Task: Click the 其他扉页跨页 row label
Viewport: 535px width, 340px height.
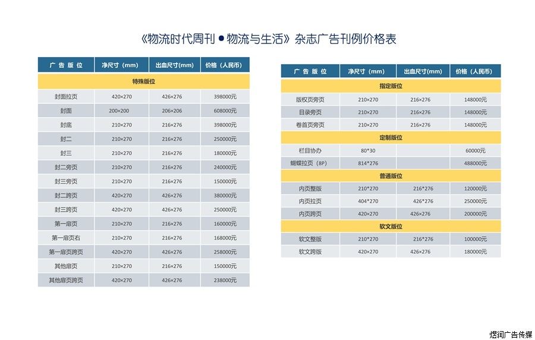Action: tap(66, 281)
